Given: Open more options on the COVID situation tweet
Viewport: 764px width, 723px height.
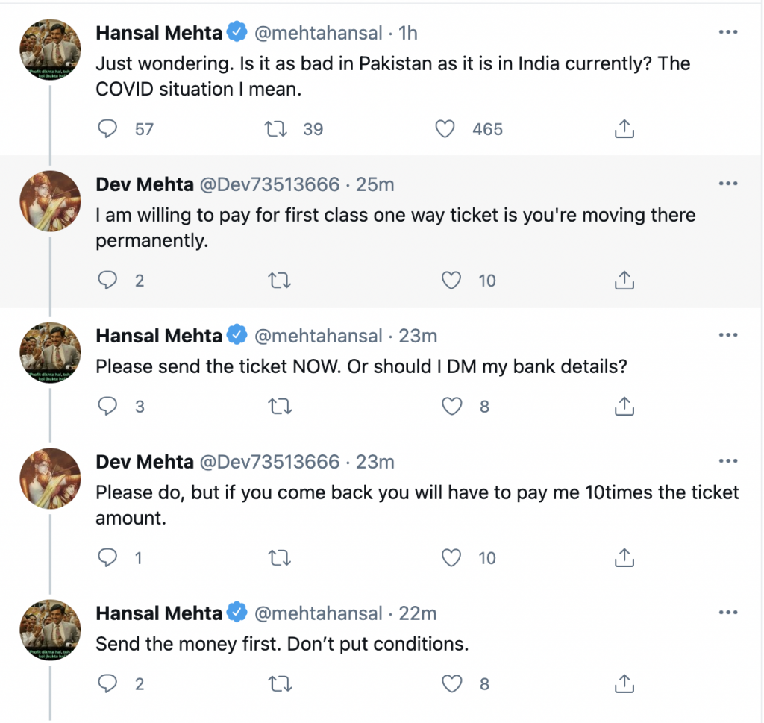Looking at the screenshot, I should 727,33.
